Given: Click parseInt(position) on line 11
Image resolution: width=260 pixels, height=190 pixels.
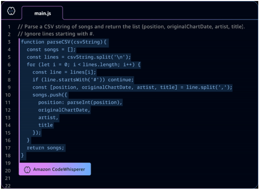Looking at the screenshot, I should coord(94,103).
